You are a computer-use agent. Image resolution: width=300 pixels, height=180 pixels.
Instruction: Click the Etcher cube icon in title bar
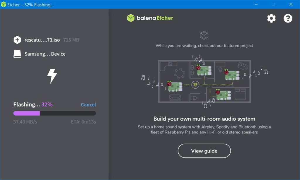4,4
